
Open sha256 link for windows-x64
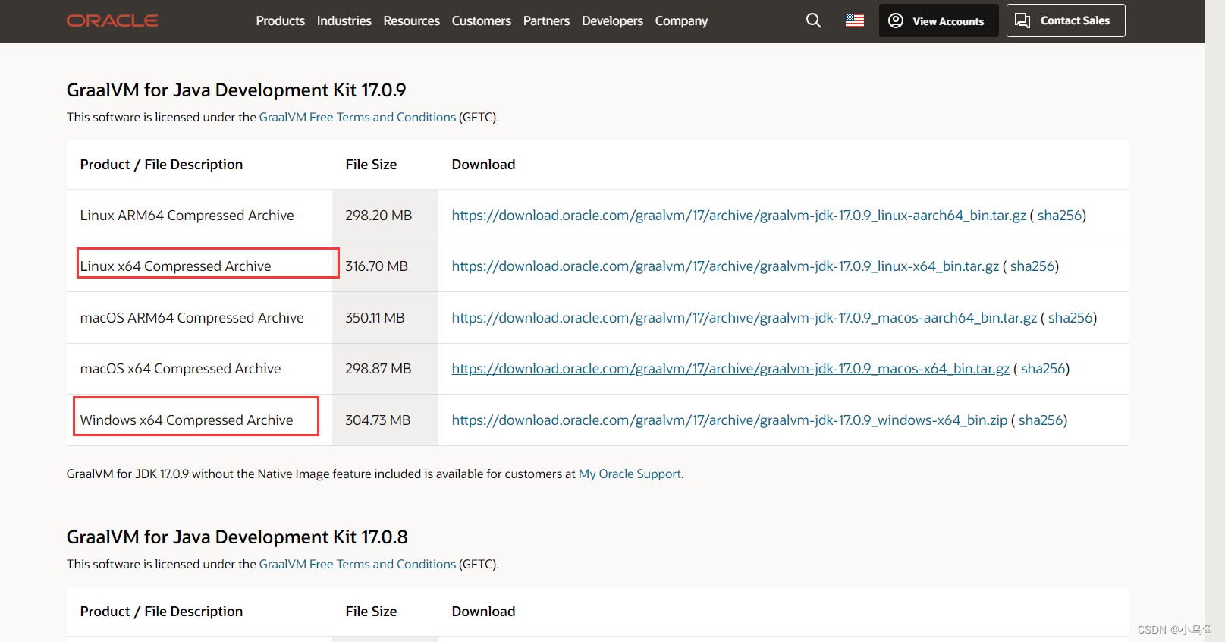point(1040,420)
